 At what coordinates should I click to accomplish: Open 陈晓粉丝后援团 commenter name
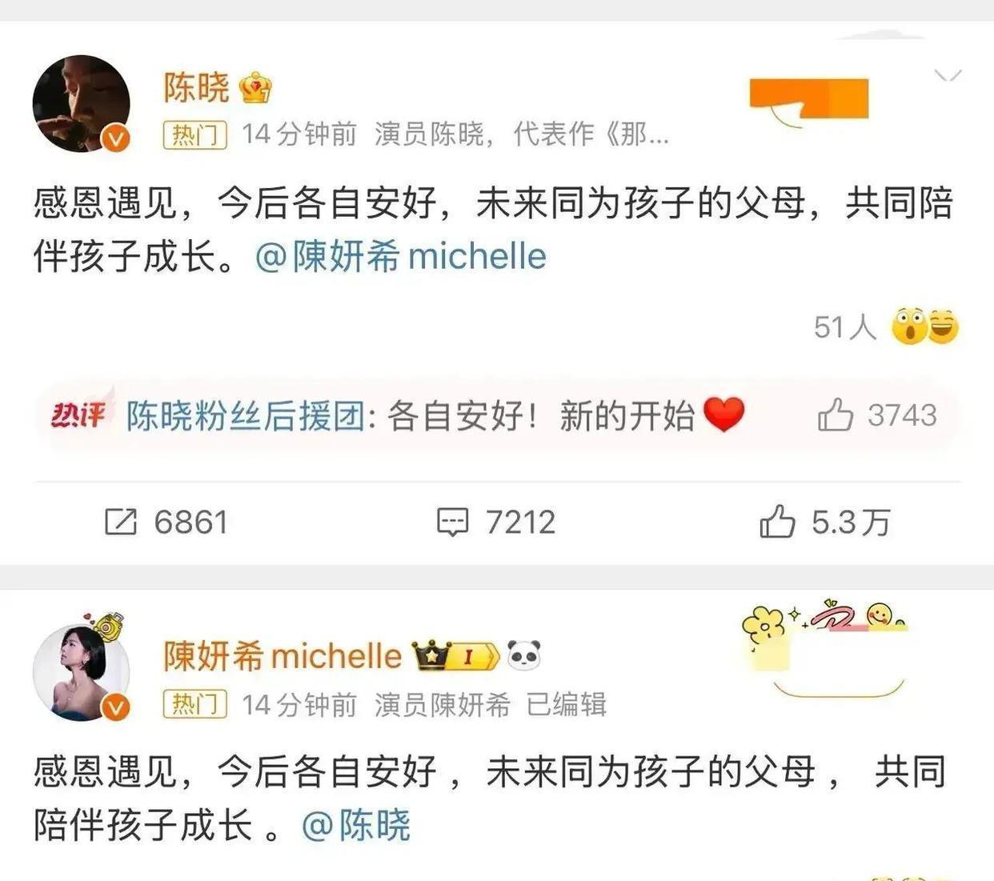245,416
